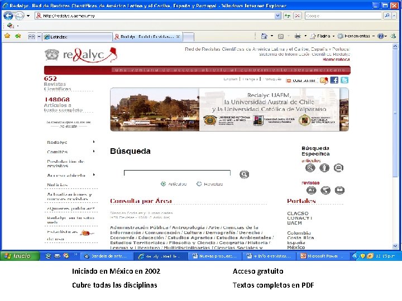Open the recent pages dropdown next to Forward
The width and height of the screenshot is (402, 301).
28,16
